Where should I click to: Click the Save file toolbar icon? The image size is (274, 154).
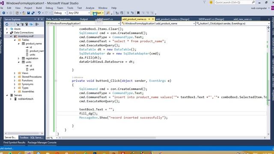(x=29, y=13)
